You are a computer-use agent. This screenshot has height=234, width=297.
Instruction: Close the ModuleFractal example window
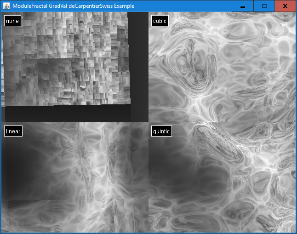click(285, 6)
